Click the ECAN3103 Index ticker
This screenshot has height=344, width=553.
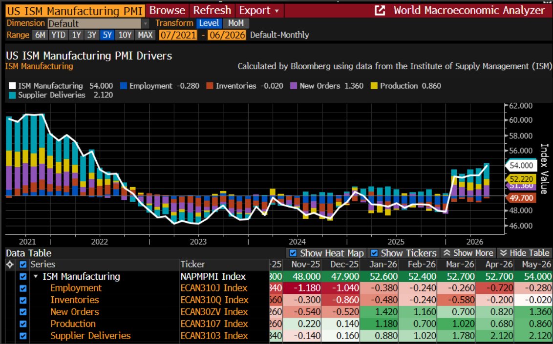tap(214, 336)
